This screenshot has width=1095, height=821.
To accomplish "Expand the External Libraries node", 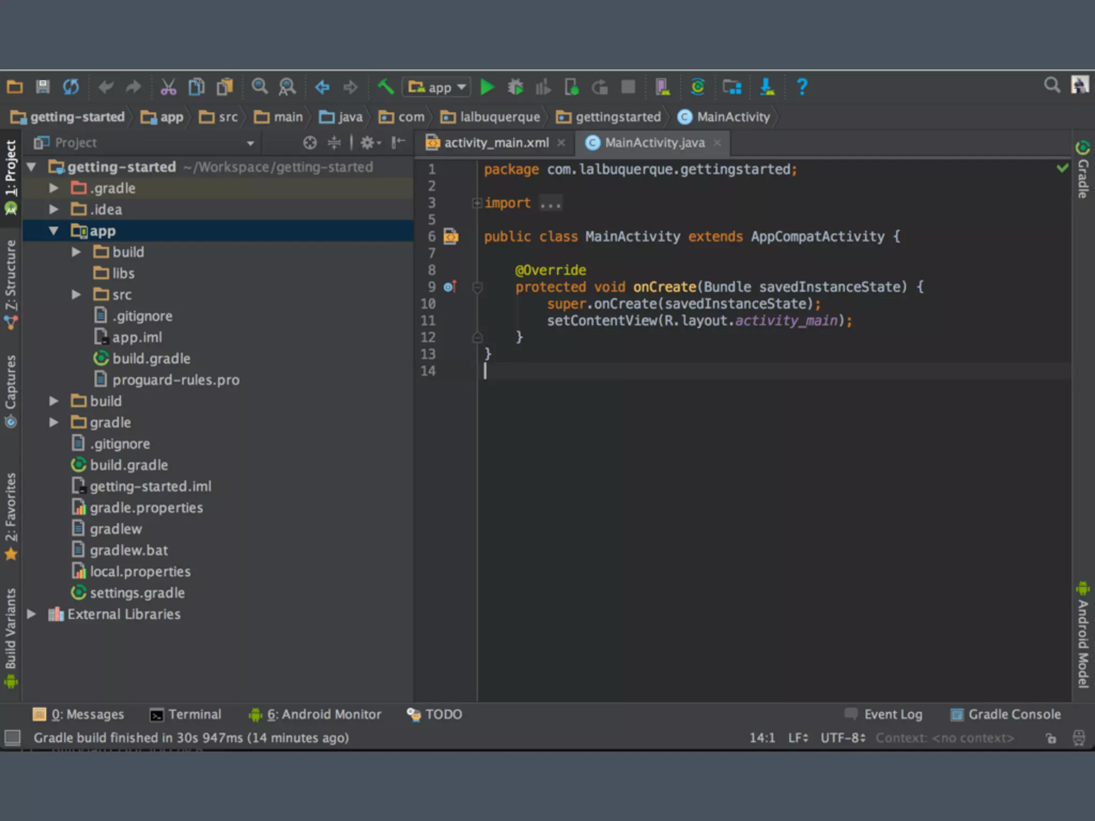I will coord(32,614).
